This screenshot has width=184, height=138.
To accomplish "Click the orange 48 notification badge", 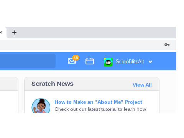I will coord(76,58).
